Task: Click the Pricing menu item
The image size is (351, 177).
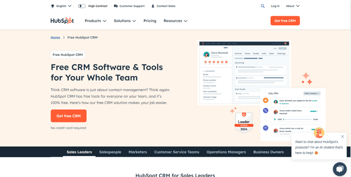Action: [150, 21]
